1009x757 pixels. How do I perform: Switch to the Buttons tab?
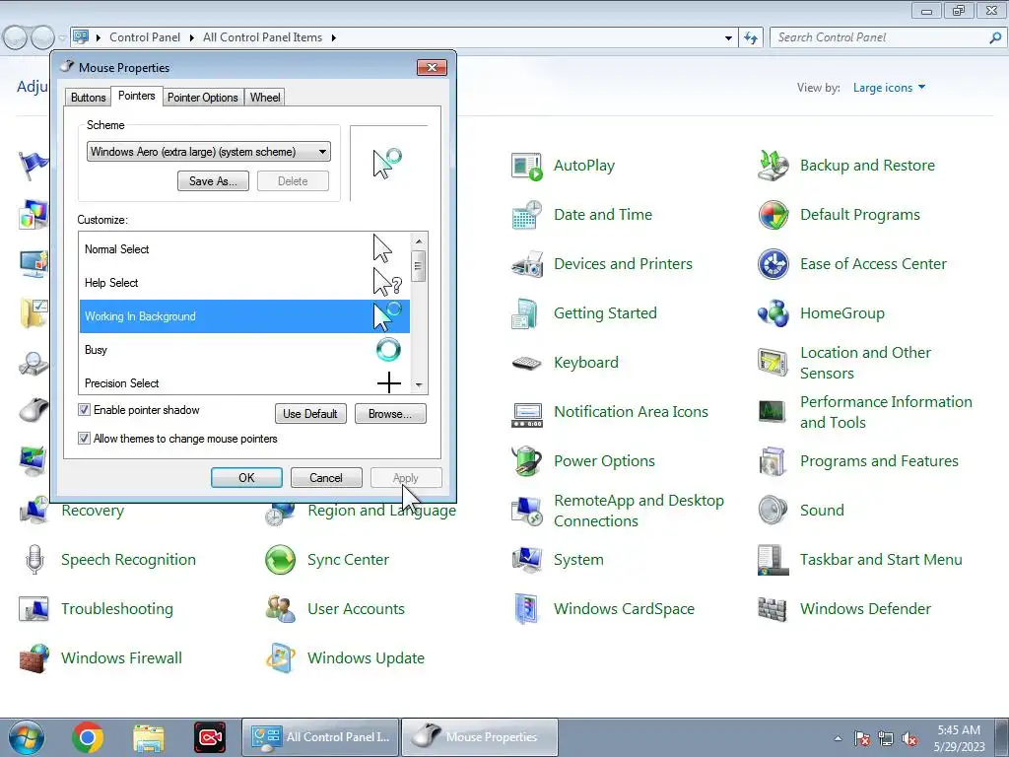[88, 98]
